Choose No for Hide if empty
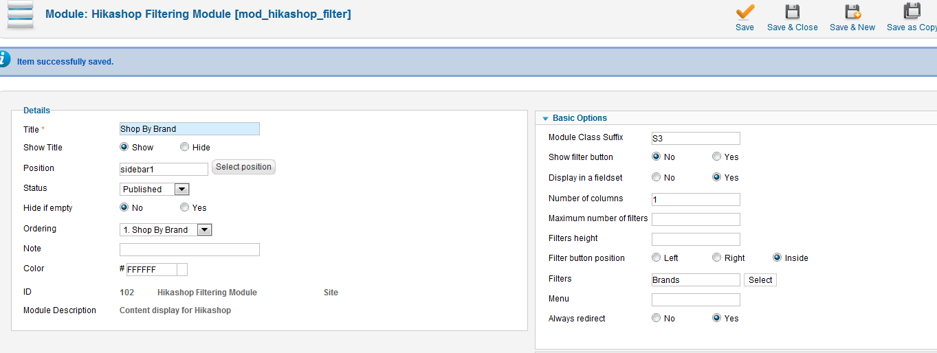This screenshot has height=353, width=937. point(124,207)
